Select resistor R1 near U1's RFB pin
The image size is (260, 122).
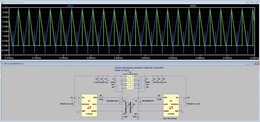click(x=101, y=98)
